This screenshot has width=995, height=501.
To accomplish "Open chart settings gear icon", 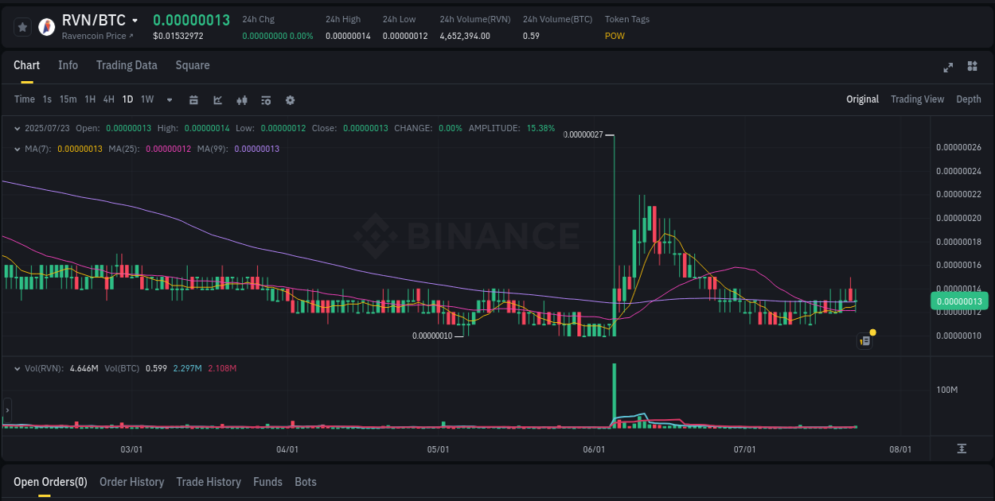I will [x=290, y=100].
